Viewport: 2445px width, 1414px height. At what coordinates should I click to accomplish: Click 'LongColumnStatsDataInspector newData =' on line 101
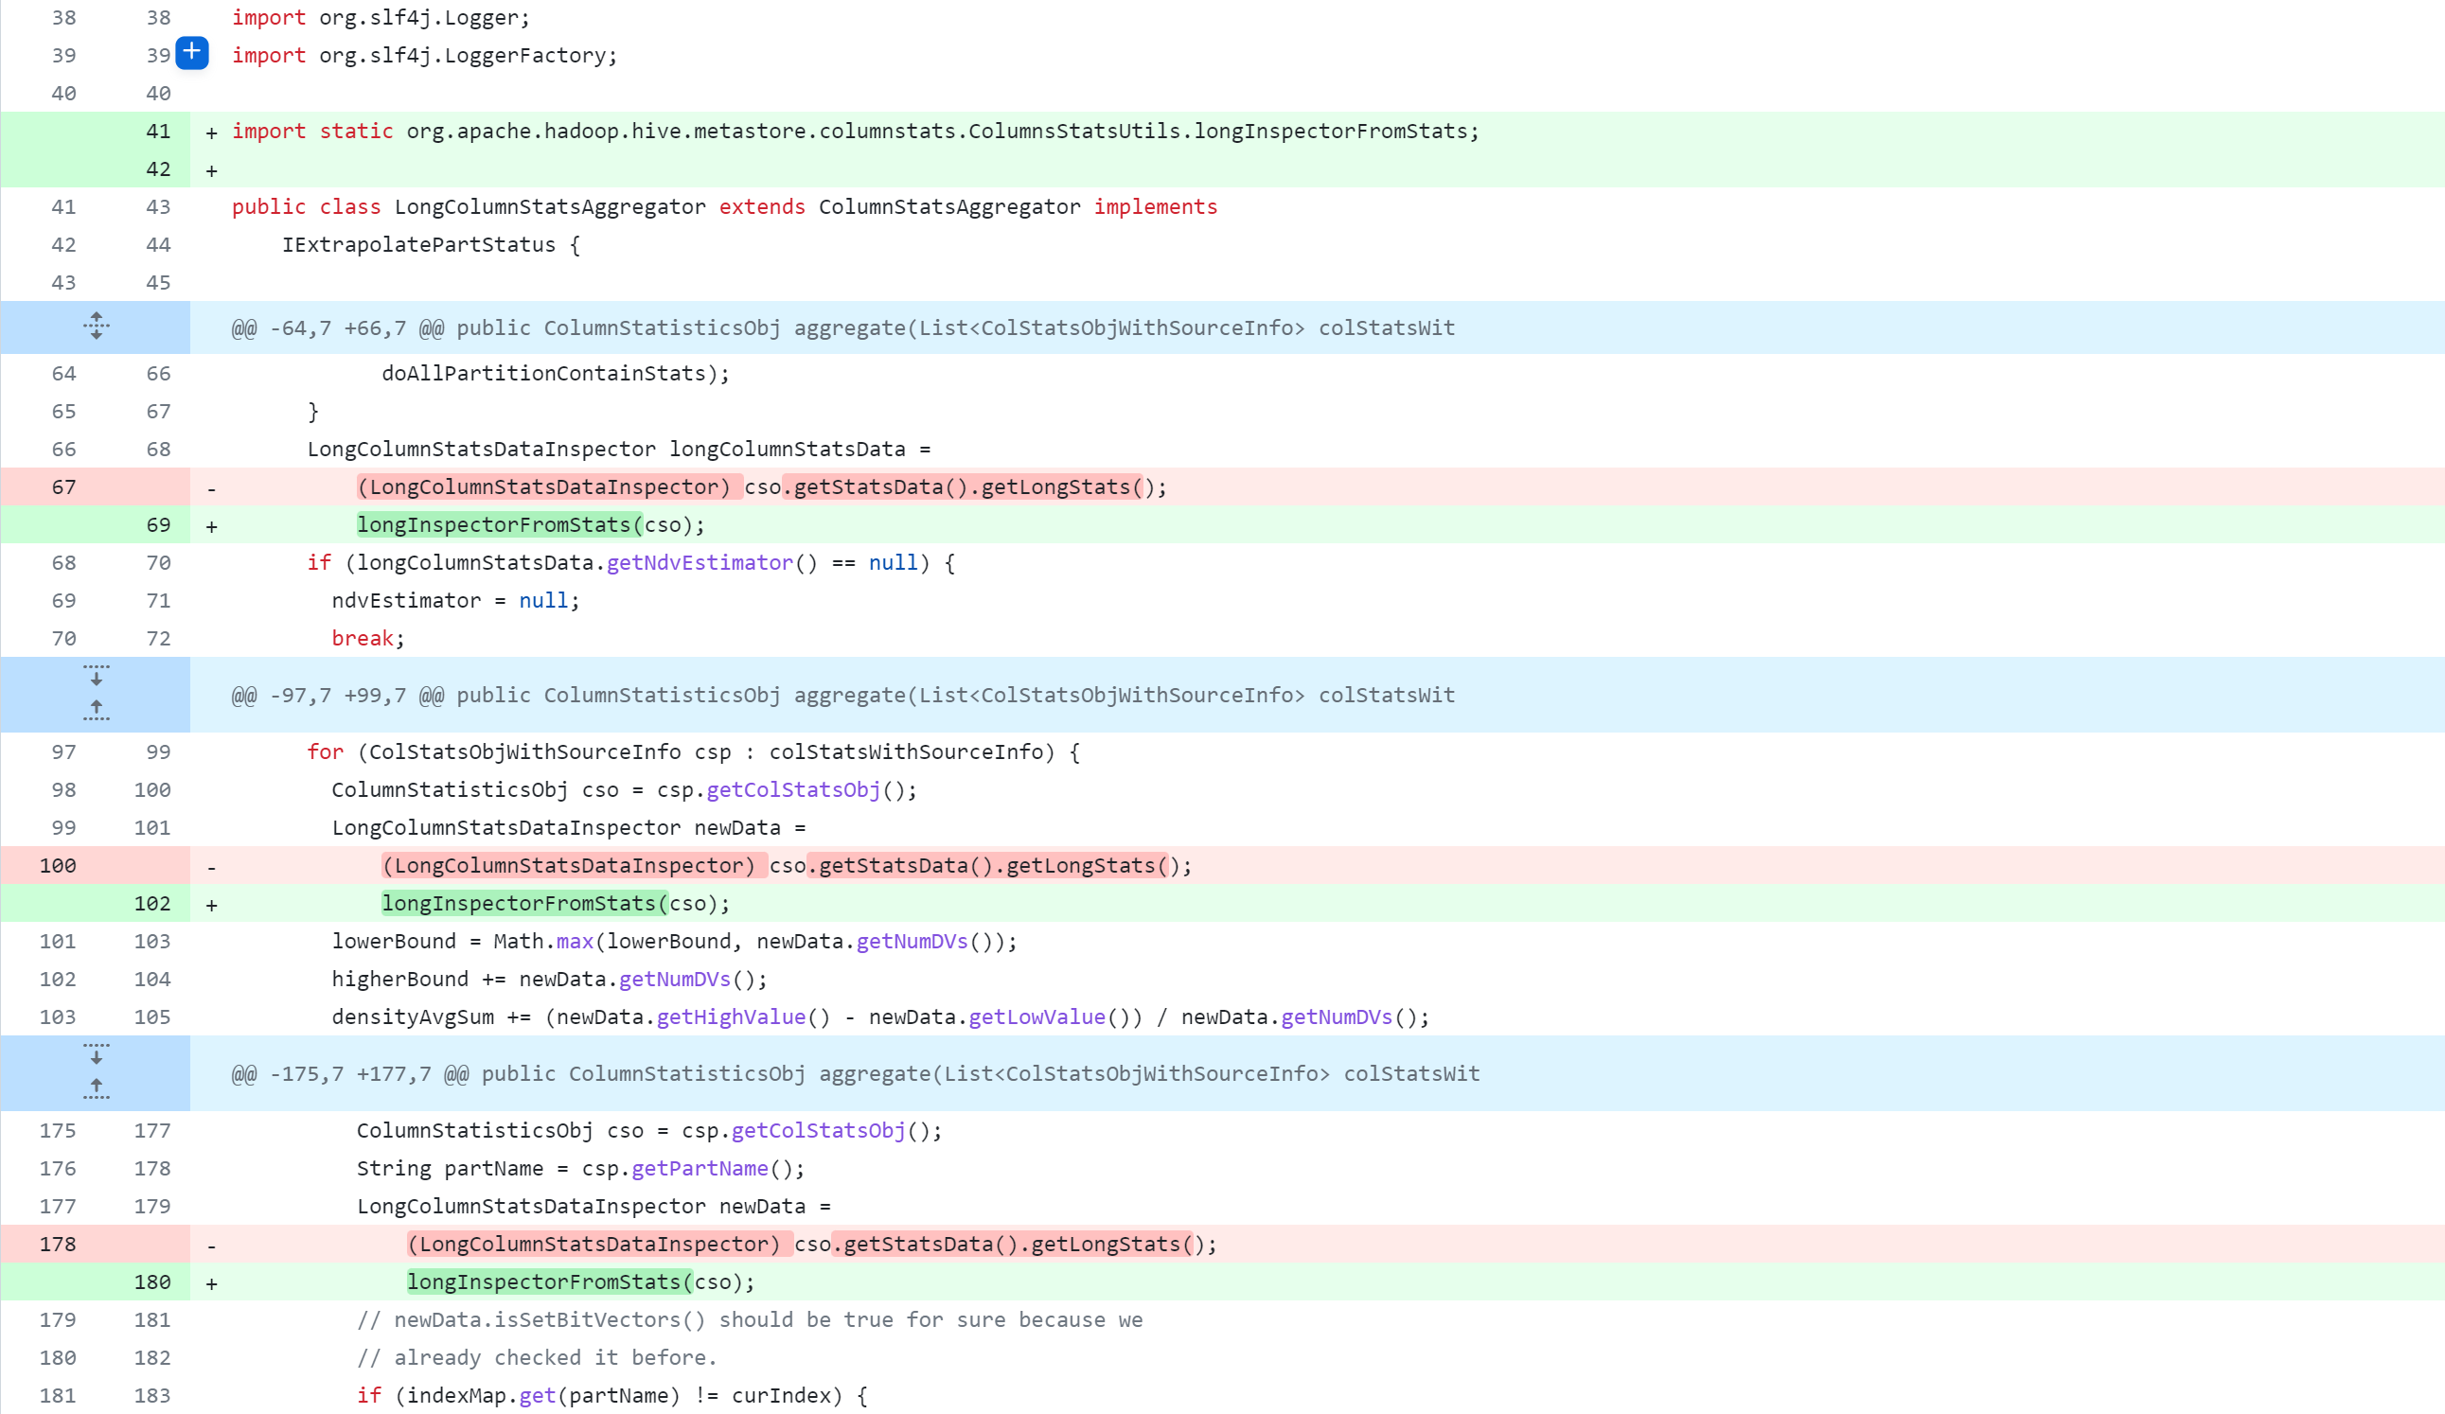click(x=569, y=827)
